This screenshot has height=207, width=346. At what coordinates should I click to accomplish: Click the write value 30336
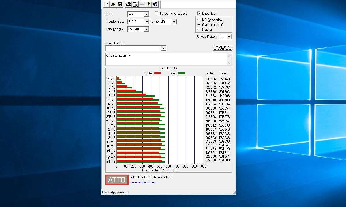tap(211, 79)
